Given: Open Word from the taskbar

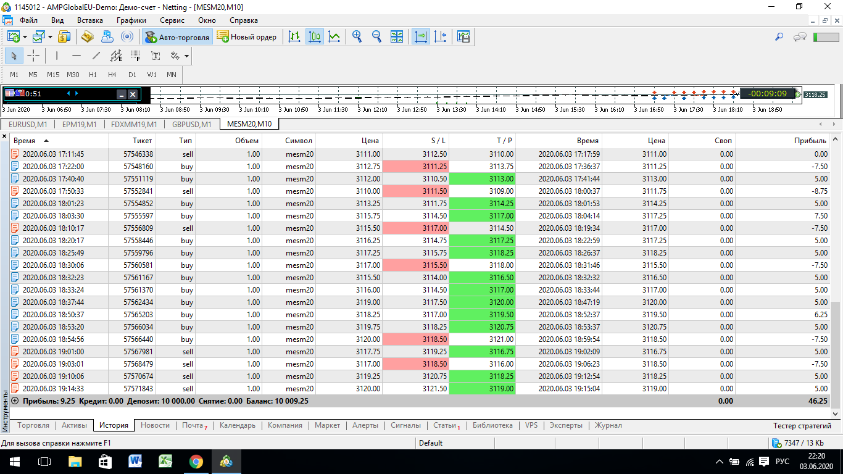Looking at the screenshot, I should click(135, 461).
